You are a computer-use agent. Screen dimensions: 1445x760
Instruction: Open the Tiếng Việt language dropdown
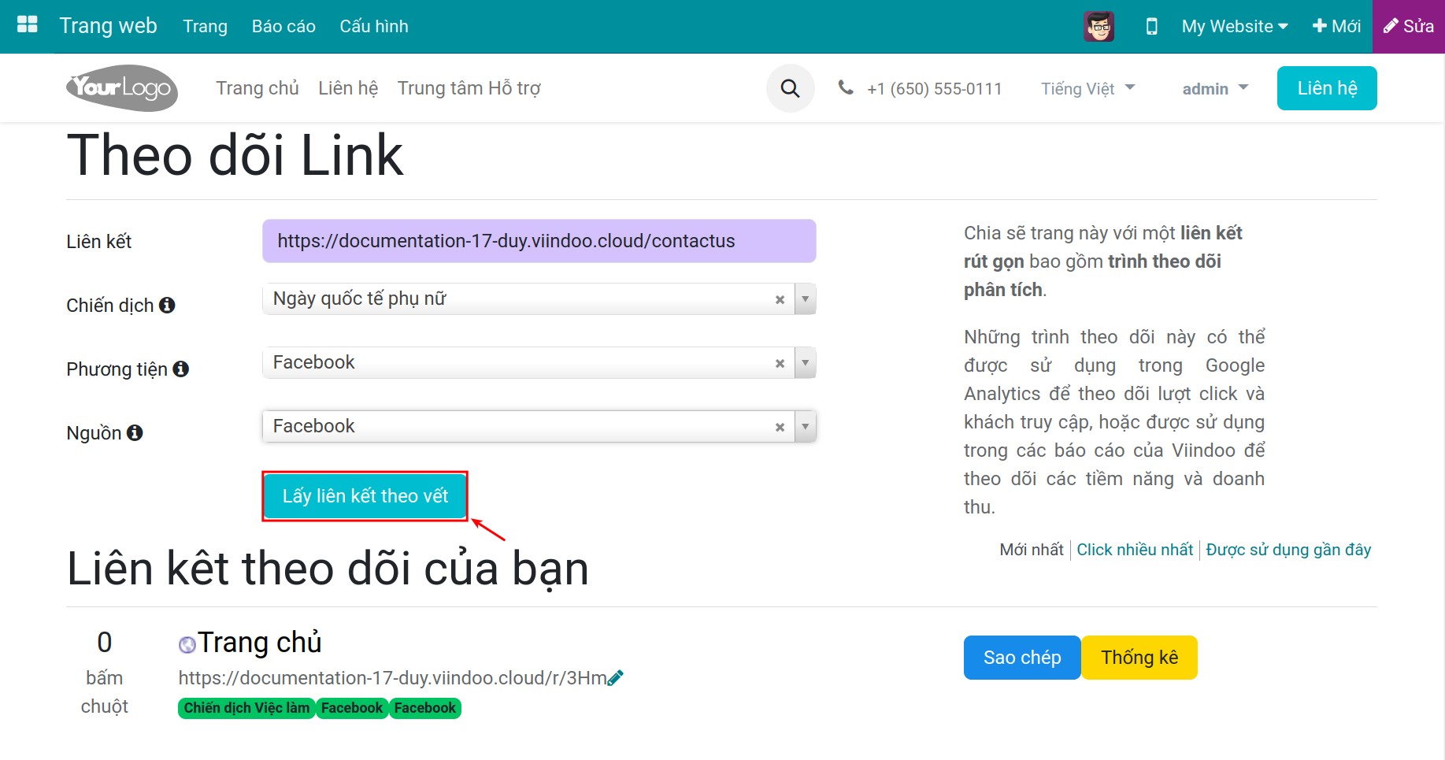tap(1087, 88)
